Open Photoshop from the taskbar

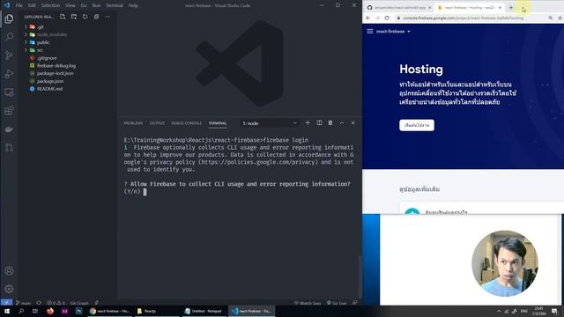click(78, 311)
